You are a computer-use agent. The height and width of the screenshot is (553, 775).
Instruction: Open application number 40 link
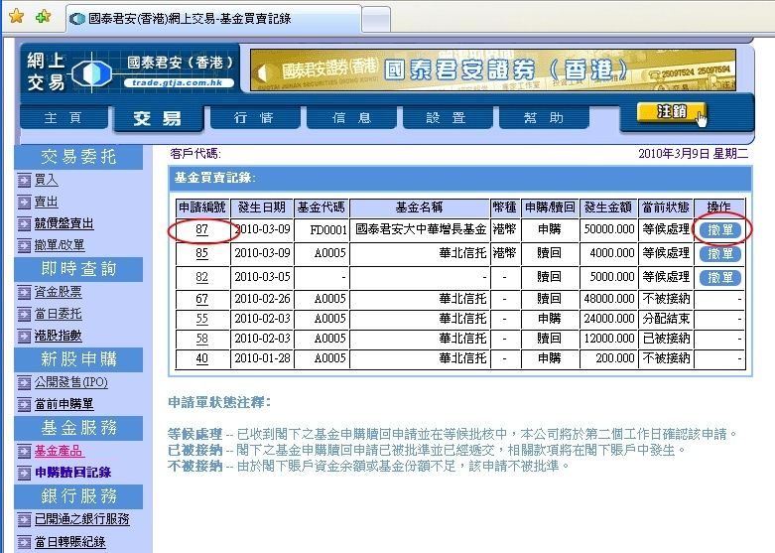tap(201, 358)
